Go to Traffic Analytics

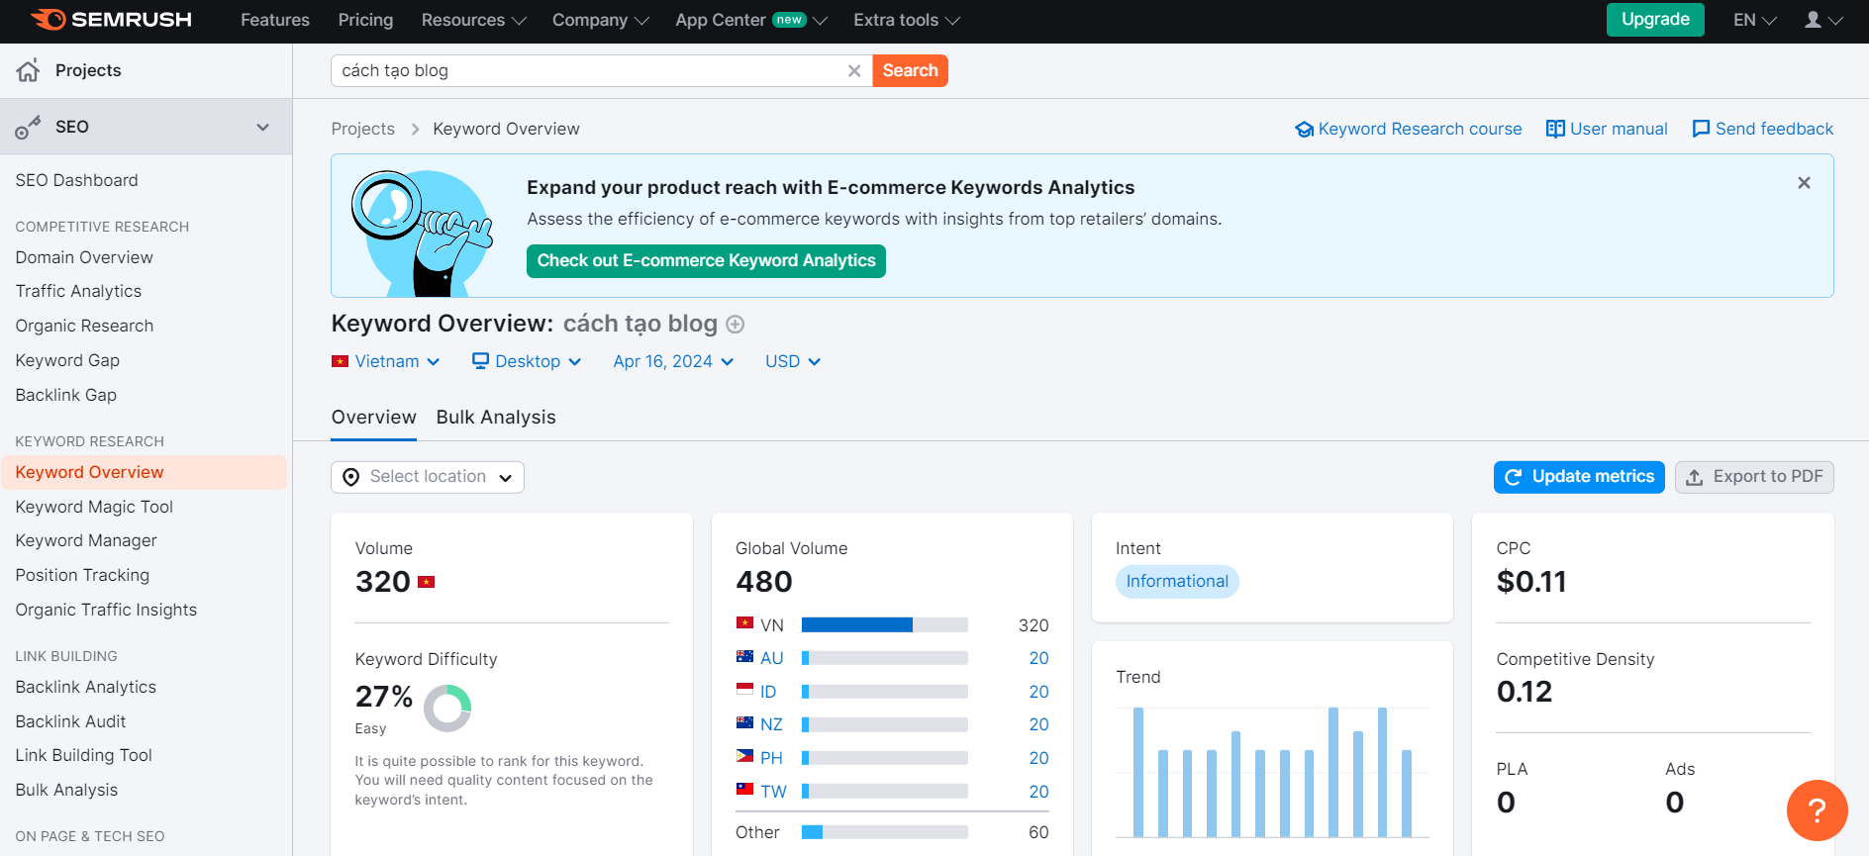[x=78, y=291]
